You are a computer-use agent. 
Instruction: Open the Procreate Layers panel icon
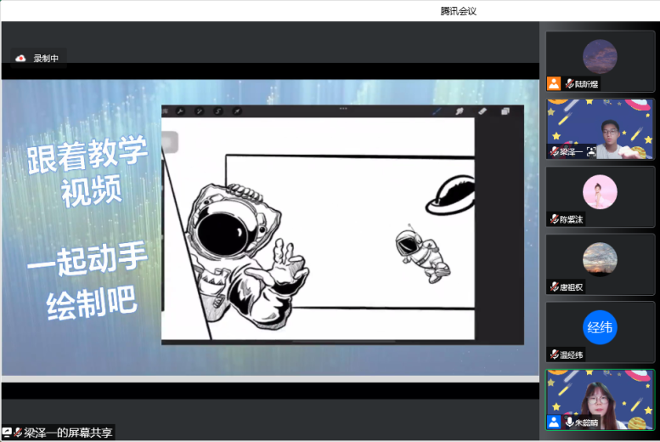tap(505, 111)
